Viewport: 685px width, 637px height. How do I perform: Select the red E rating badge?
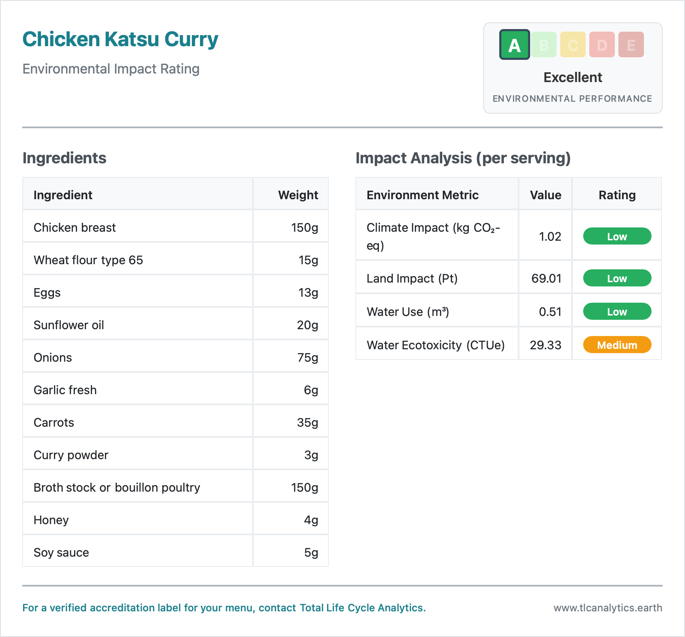pyautogui.click(x=631, y=45)
